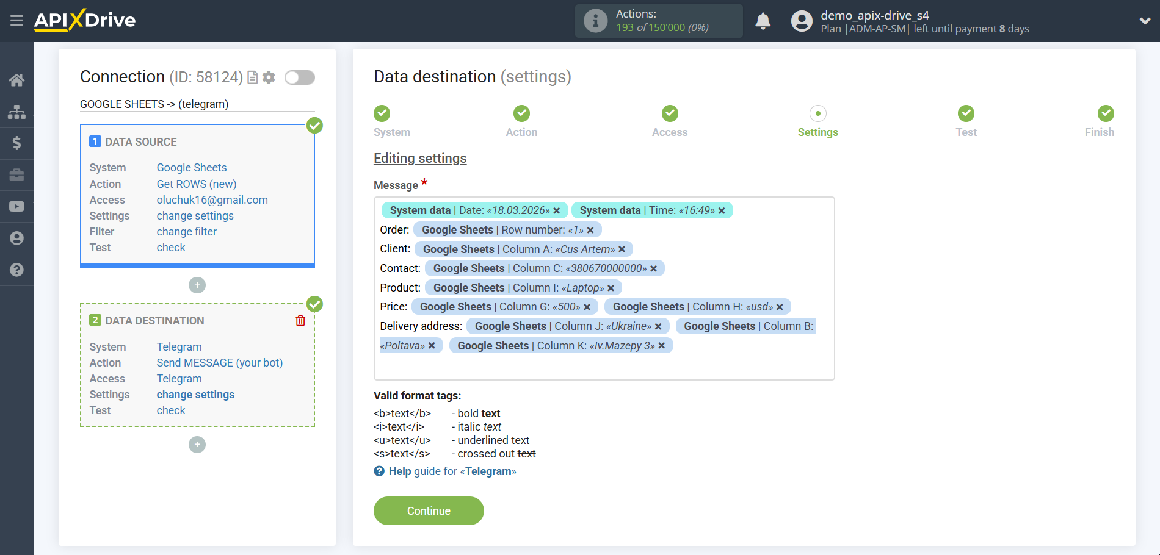Go to the Home dashboard icon
The image size is (1160, 555).
[16, 80]
